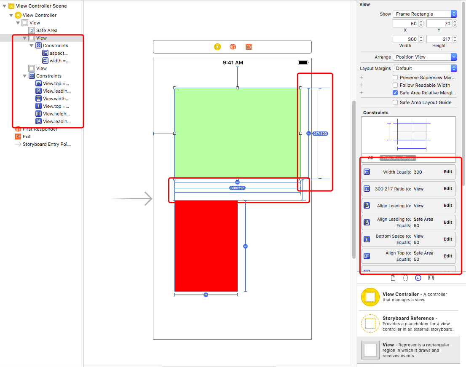Enable Follow Readable Width checkbox
The width and height of the screenshot is (466, 367).
[x=395, y=85]
